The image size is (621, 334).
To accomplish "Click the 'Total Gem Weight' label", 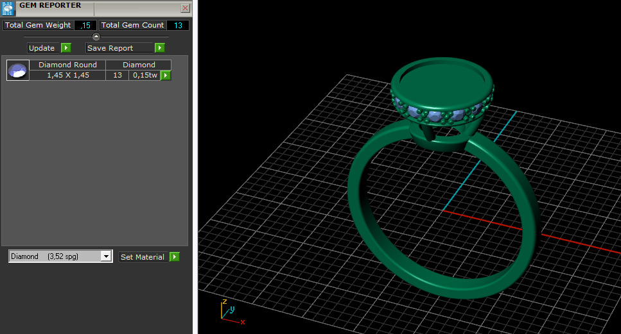I will [38, 25].
